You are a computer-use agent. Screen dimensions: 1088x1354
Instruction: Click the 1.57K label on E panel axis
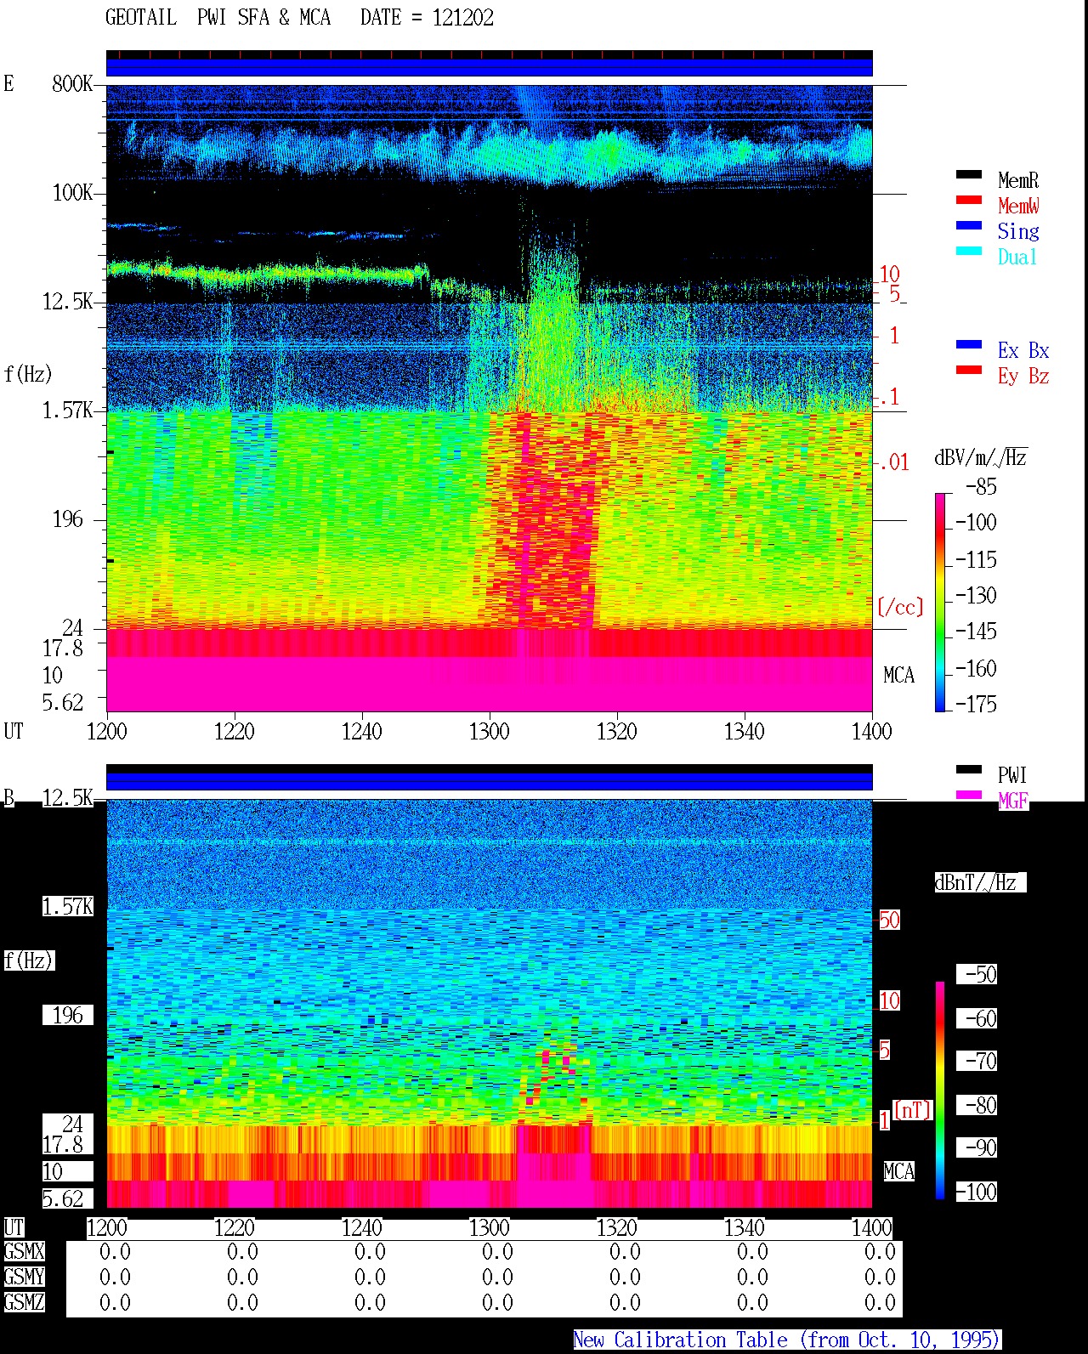coord(67,410)
